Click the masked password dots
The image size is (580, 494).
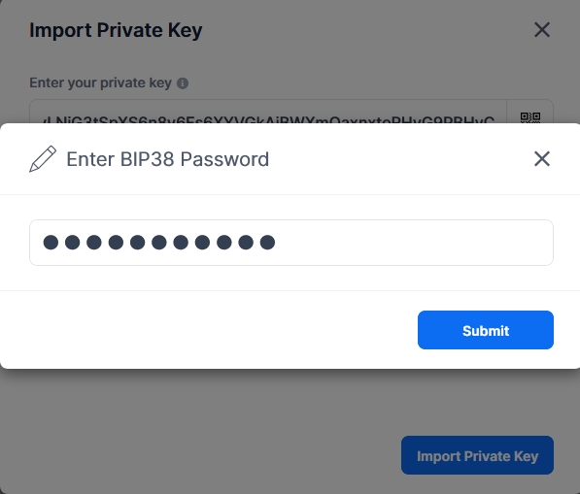[x=159, y=243]
